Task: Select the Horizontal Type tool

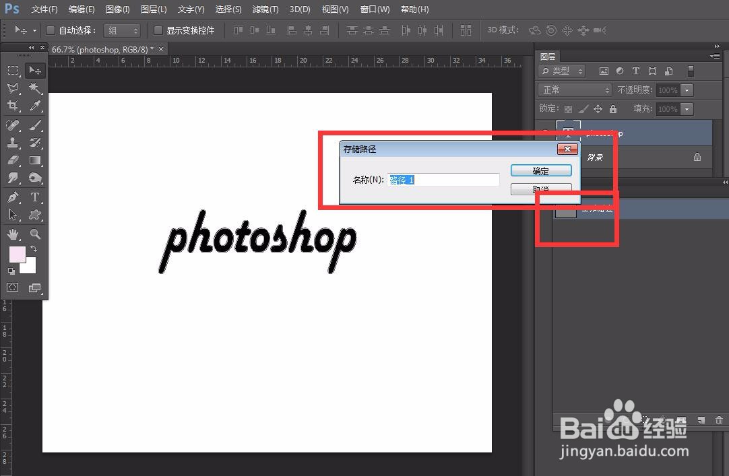Action: point(35,197)
